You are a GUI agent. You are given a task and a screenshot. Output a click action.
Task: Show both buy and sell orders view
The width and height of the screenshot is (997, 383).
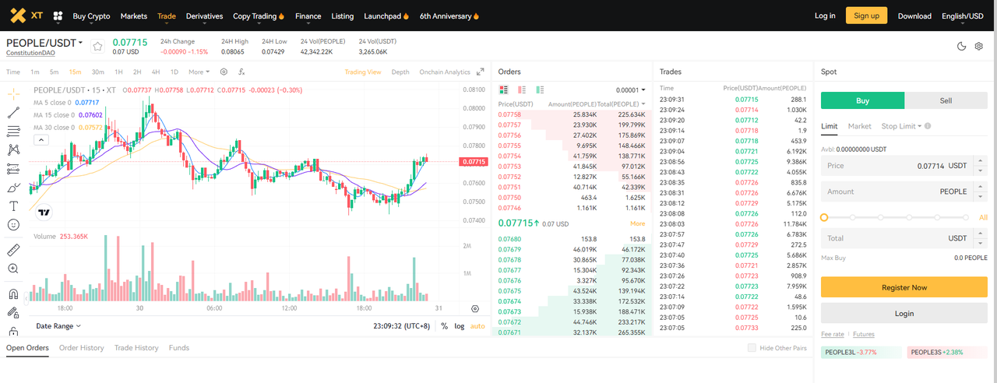504,90
